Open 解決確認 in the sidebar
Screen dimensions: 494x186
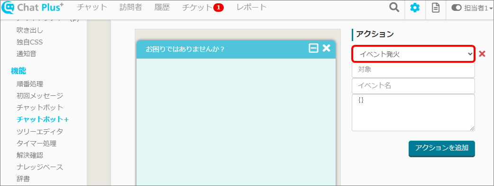[30, 155]
